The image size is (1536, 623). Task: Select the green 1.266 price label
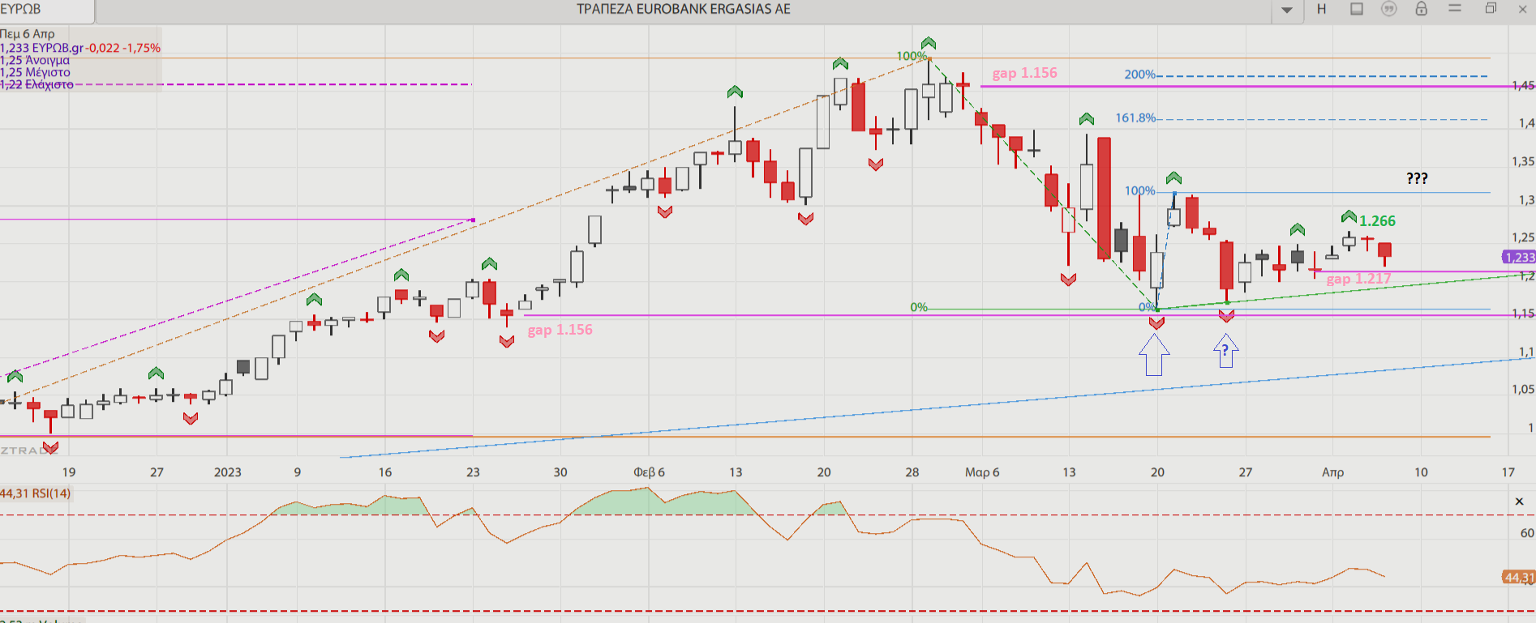coord(1377,221)
